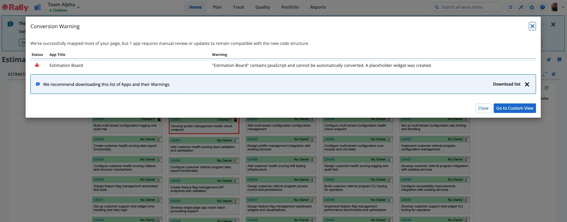Expand the Team Alpha project dropdown
This screenshot has width=567, height=222.
tap(78, 7)
